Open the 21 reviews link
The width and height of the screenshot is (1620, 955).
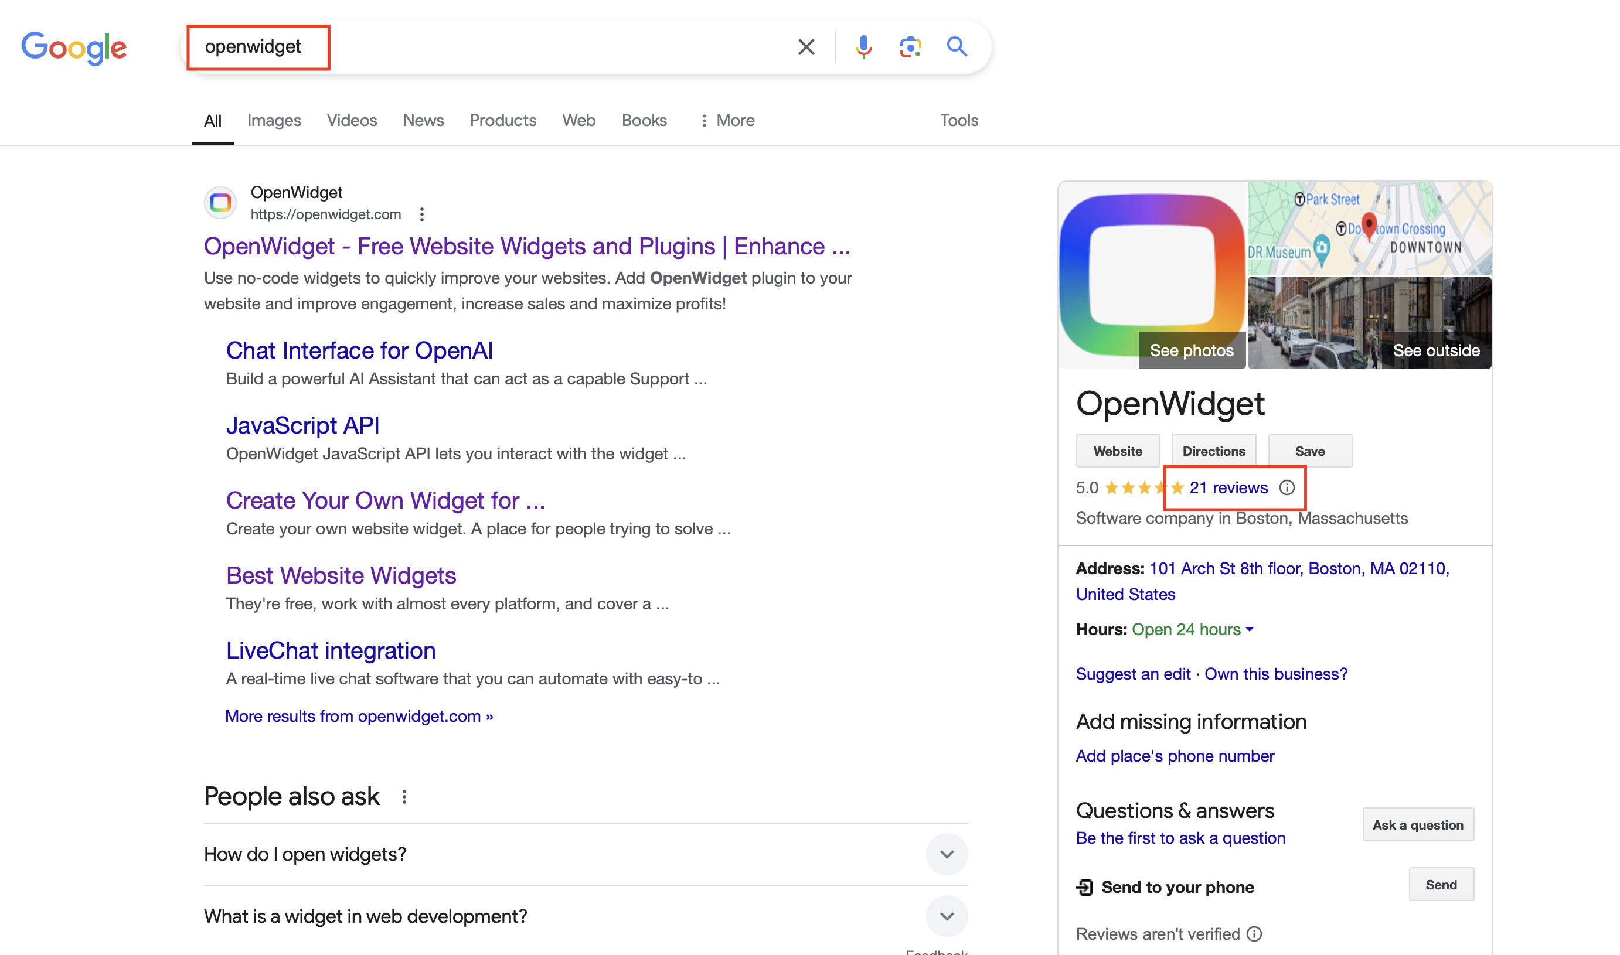[1228, 488]
